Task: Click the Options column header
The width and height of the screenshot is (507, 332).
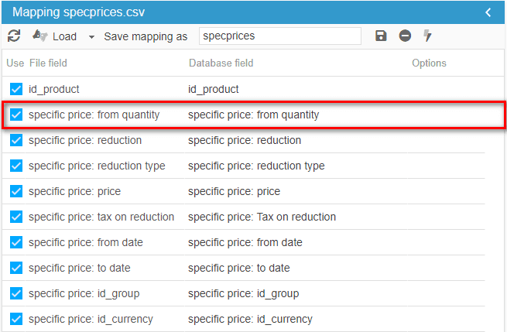Action: [429, 63]
